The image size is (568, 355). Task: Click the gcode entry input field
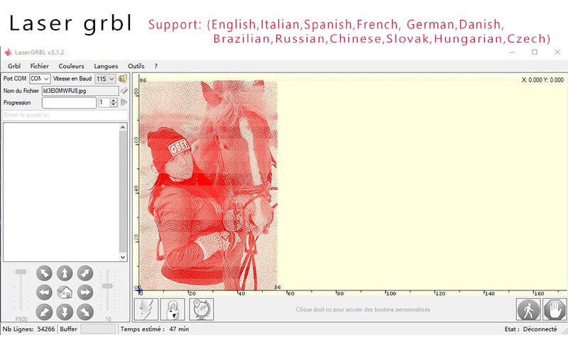65,115
